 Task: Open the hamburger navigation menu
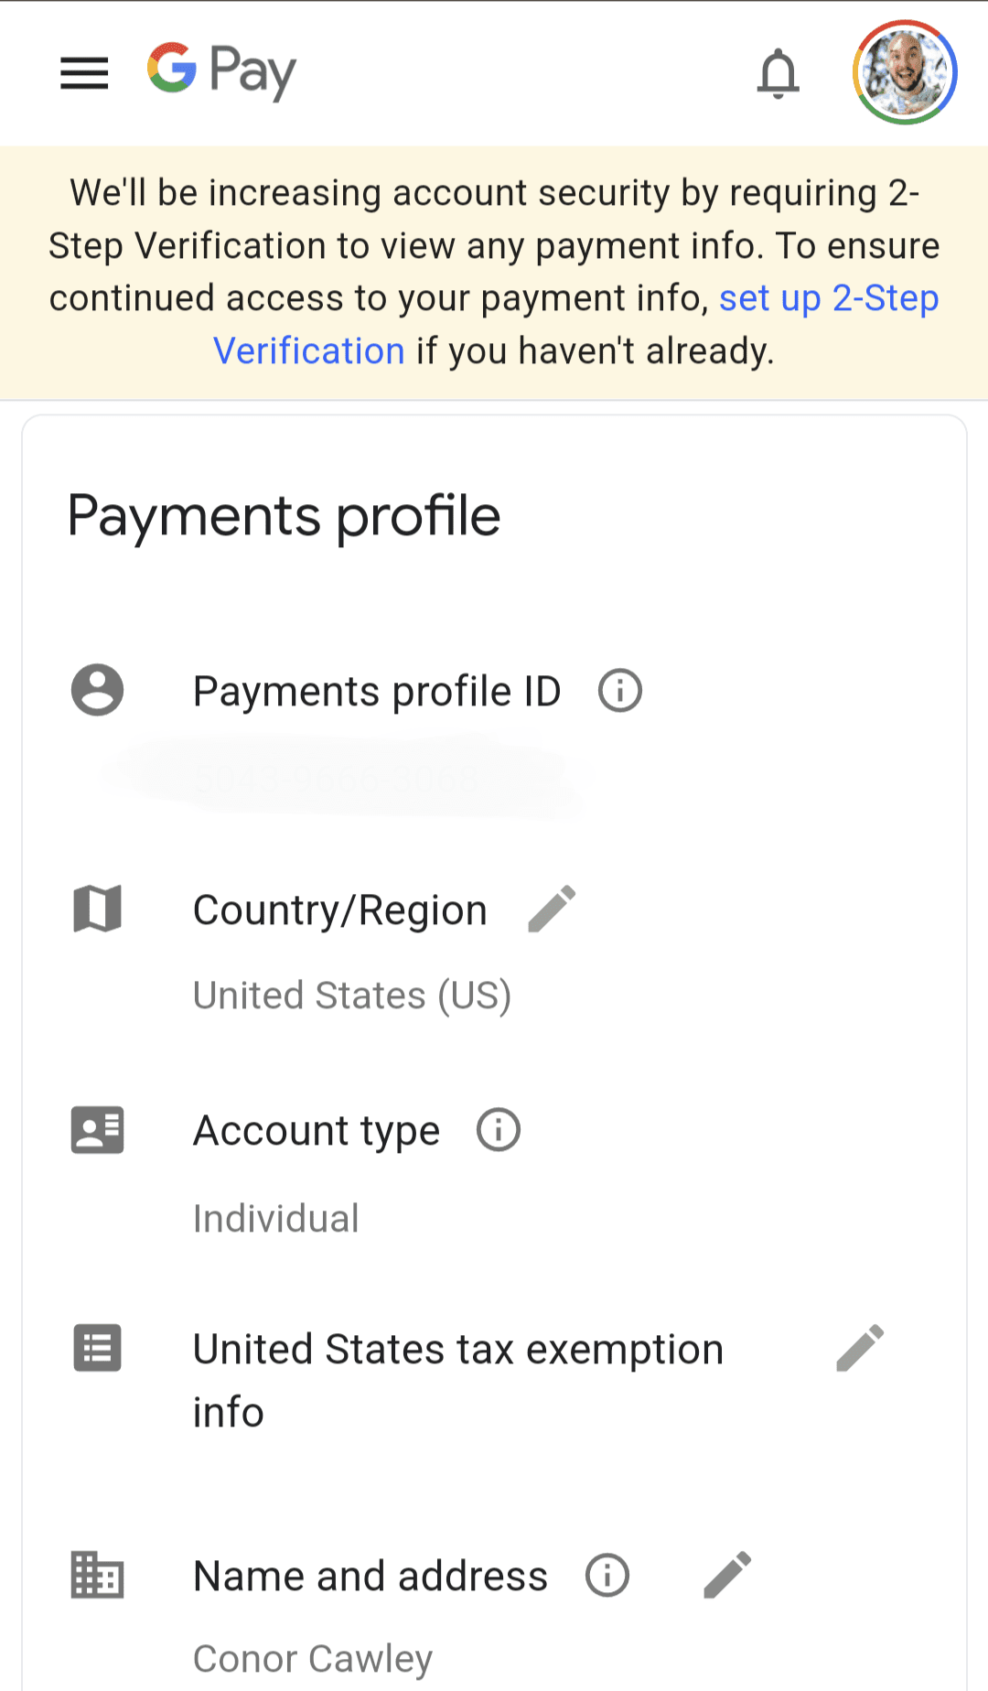[84, 72]
